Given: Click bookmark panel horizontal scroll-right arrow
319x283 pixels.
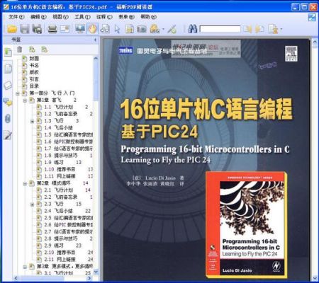Looking at the screenshot, I should pos(89,278).
